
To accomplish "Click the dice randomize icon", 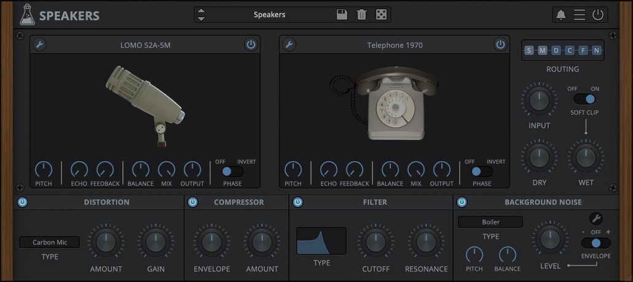I will point(381,15).
